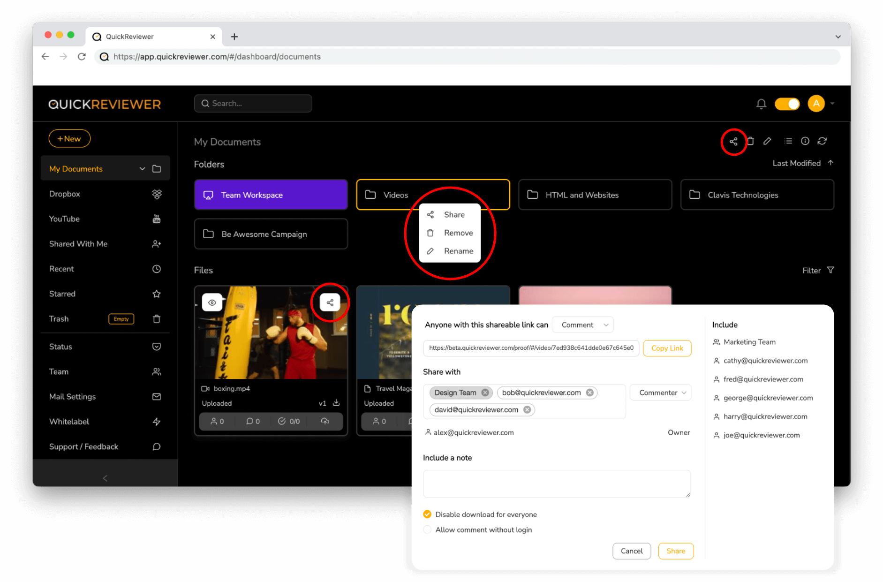Change sort order next to Last Modified
Screen dimensions: 883x582
830,163
